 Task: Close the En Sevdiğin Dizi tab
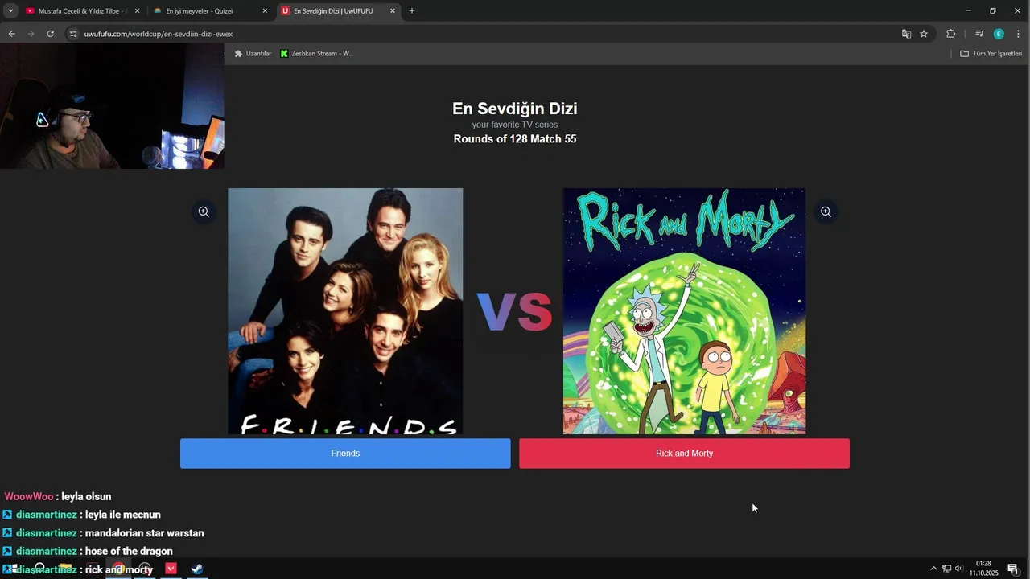click(x=393, y=11)
